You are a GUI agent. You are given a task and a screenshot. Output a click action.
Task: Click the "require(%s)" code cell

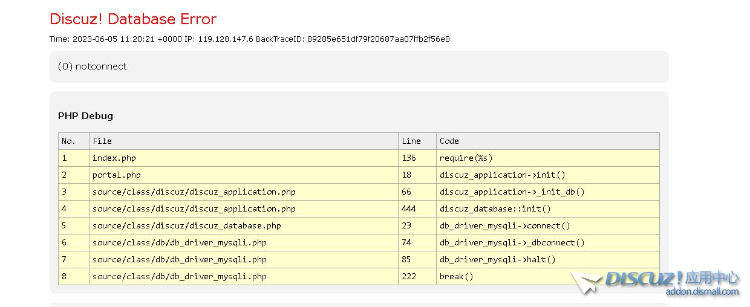point(466,158)
